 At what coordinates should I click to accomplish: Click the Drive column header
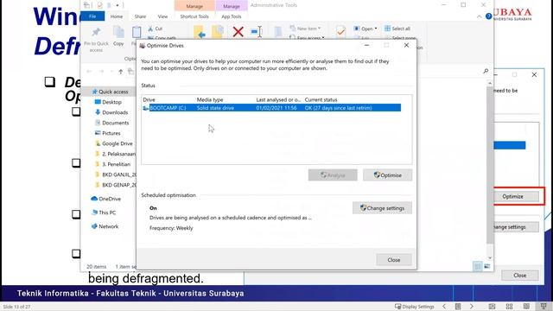(x=149, y=100)
